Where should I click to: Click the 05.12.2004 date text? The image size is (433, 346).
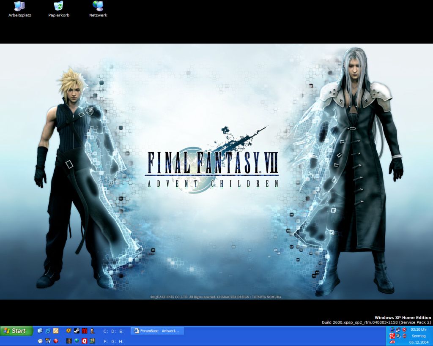419,342
